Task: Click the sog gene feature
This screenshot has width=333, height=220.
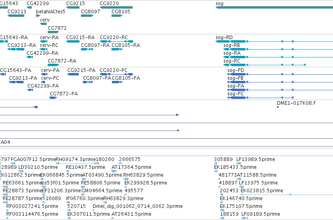Action: click(274, 7)
